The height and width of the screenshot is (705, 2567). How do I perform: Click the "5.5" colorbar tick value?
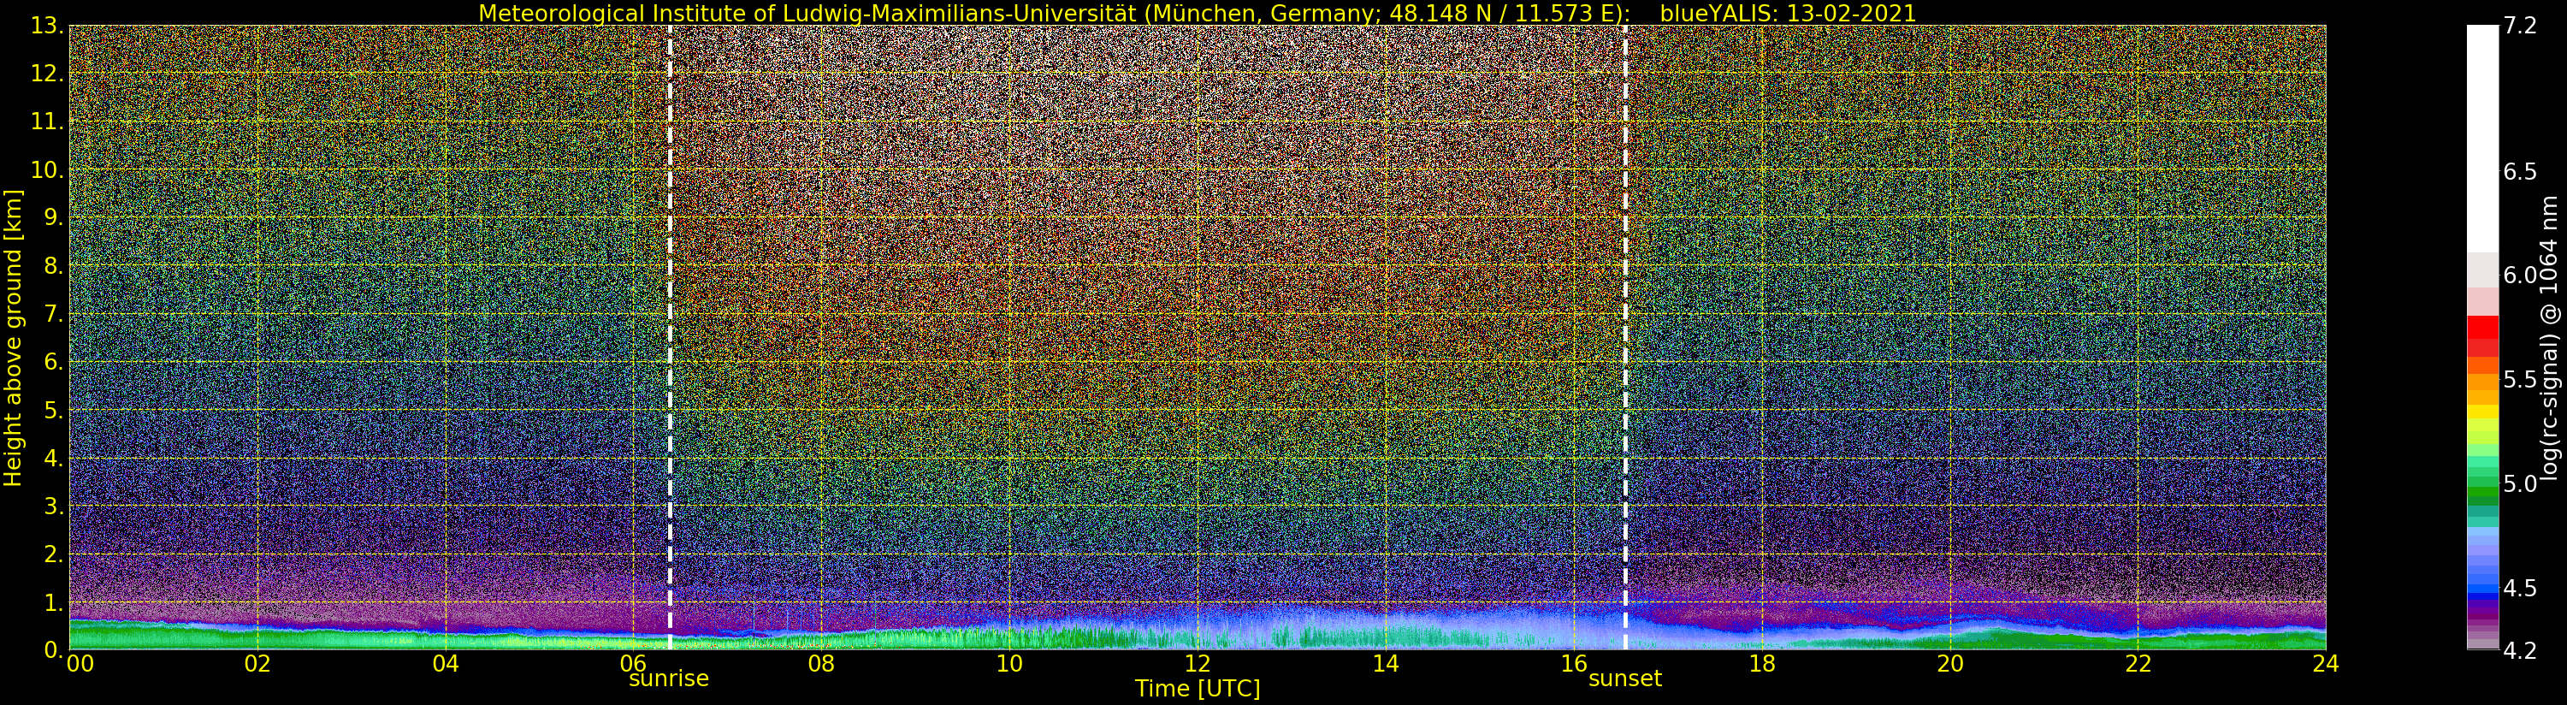click(x=2519, y=379)
